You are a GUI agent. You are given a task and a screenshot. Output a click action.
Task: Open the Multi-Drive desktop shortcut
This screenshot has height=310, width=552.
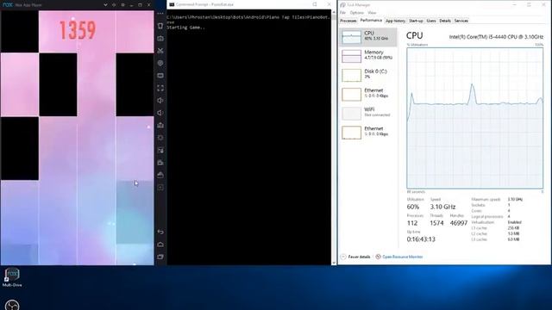click(12, 277)
